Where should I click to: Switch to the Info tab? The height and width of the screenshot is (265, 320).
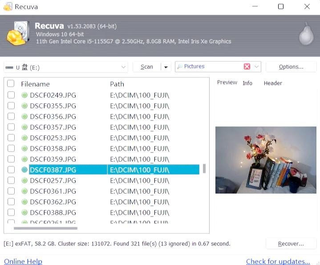point(247,83)
